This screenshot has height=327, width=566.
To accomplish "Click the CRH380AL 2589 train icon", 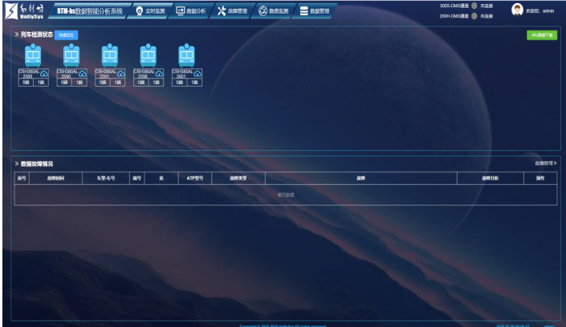I will [x=33, y=54].
